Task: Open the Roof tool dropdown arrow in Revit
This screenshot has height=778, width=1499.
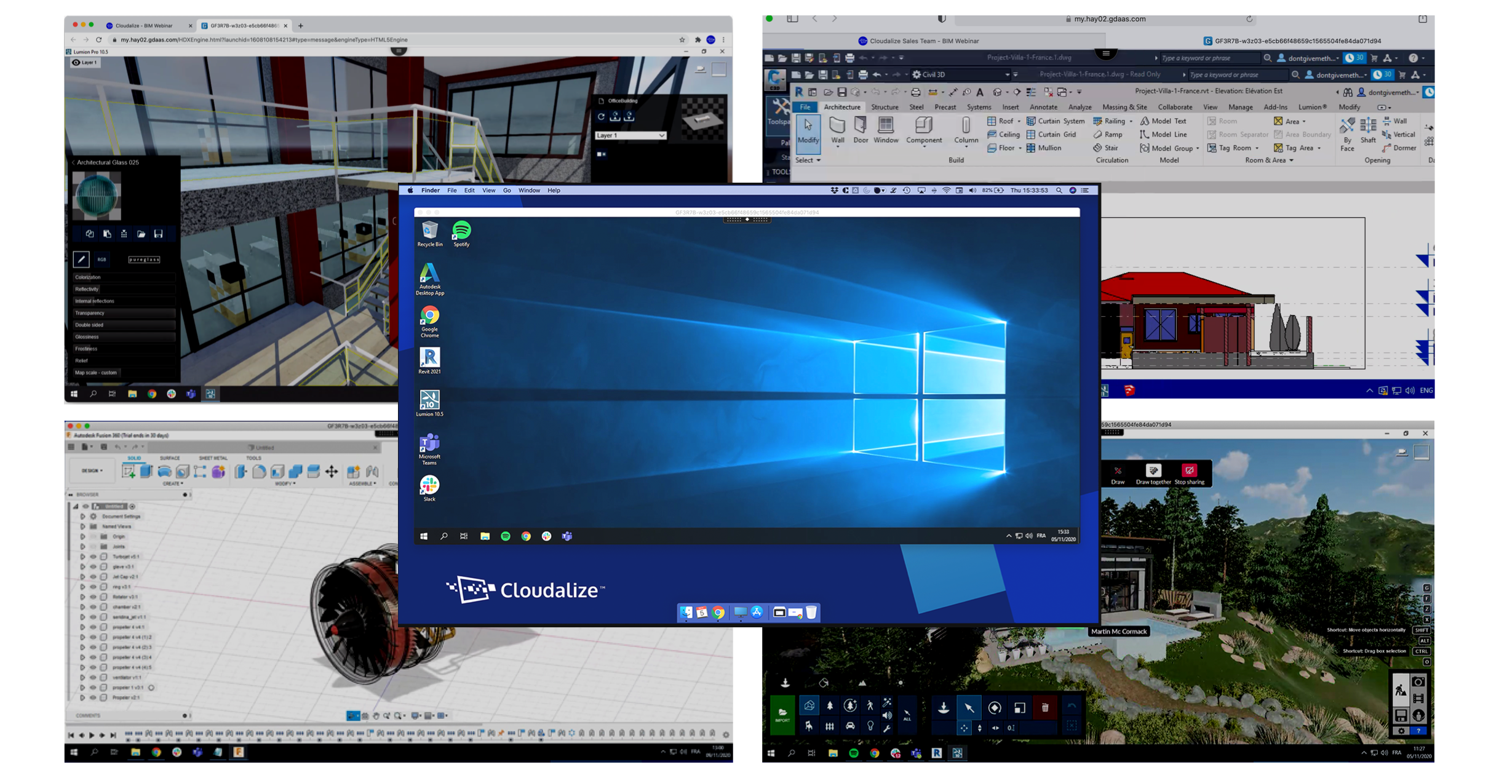Action: pos(1019,121)
